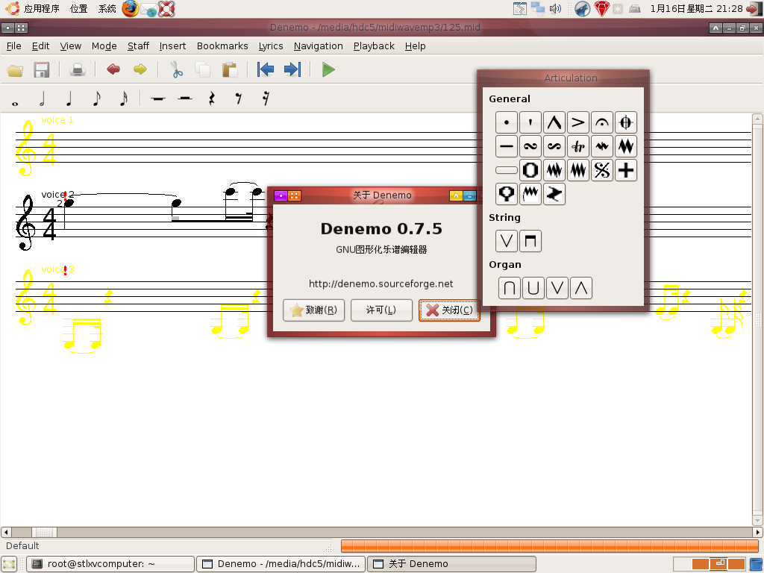The image size is (764, 573).
Task: Insert eighth rest
Action: (238, 99)
